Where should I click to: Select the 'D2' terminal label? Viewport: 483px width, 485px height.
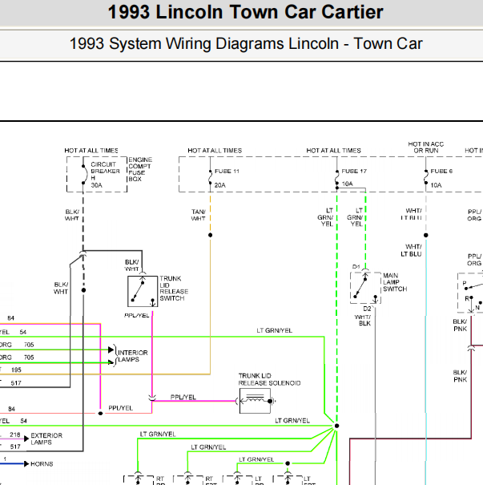pyautogui.click(x=367, y=309)
